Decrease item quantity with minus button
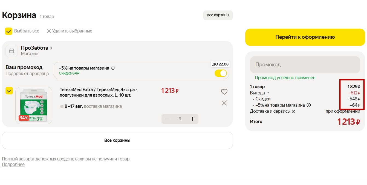The image size is (367, 185). 167,119
